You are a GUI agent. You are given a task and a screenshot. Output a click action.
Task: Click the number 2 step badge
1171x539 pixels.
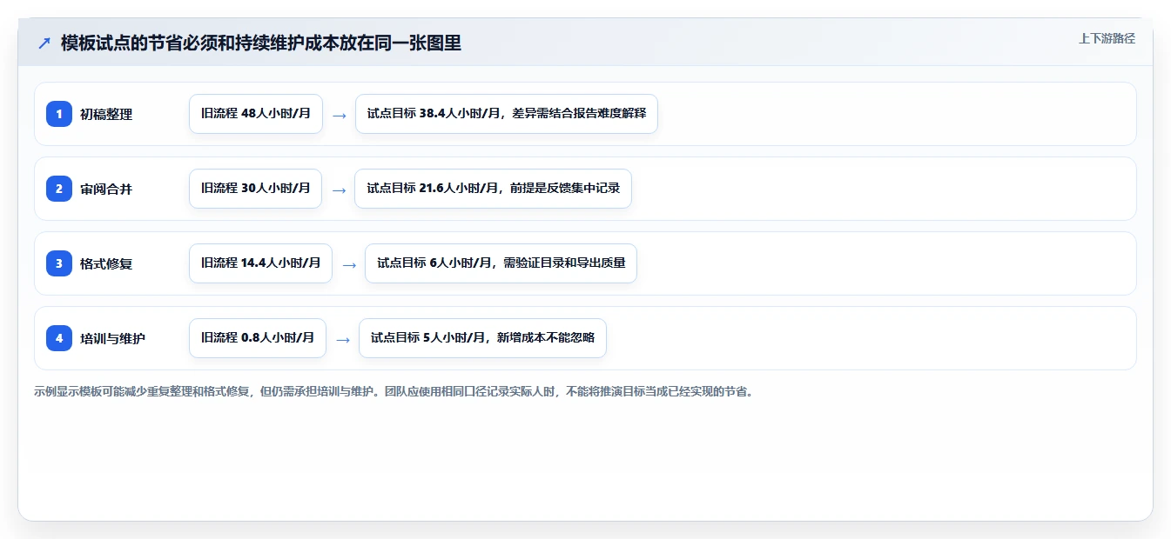click(x=59, y=189)
